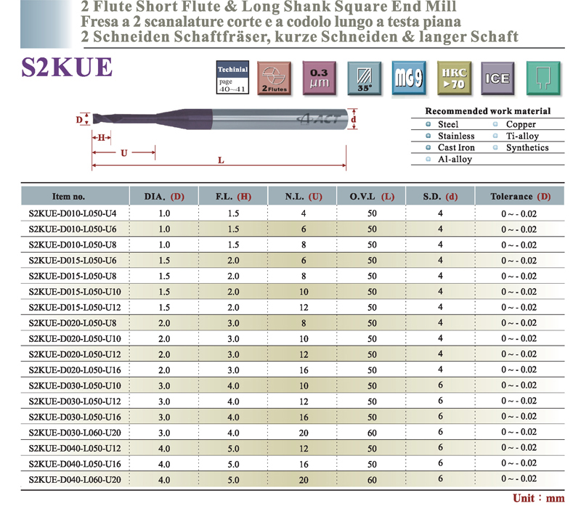Click F.L. value 1.5 in D010-L050-U4 row
Screen dimensions: 581x514
click(233, 213)
